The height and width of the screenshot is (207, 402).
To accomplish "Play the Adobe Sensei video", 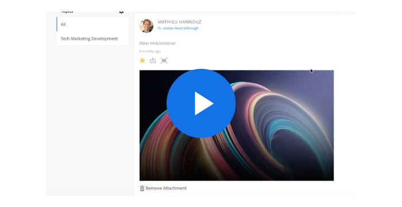I will (201, 103).
